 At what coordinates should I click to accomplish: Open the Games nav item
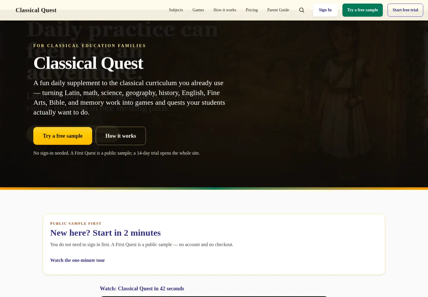click(x=198, y=10)
